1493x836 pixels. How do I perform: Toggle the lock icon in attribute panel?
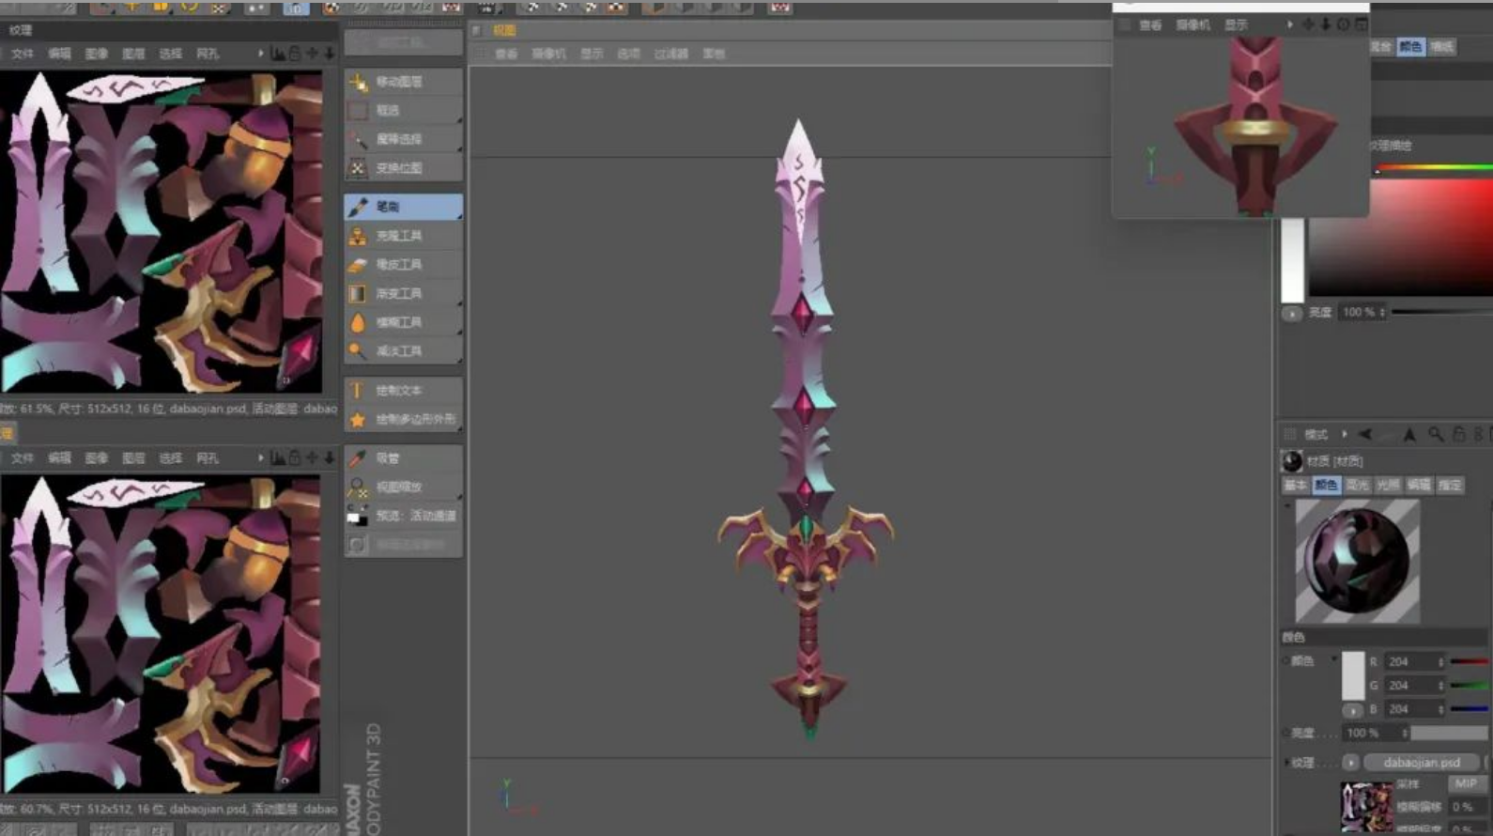pyautogui.click(x=1458, y=434)
